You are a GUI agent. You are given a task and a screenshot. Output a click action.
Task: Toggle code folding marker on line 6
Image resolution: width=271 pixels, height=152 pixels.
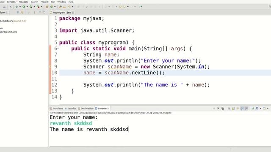click(x=58, y=49)
